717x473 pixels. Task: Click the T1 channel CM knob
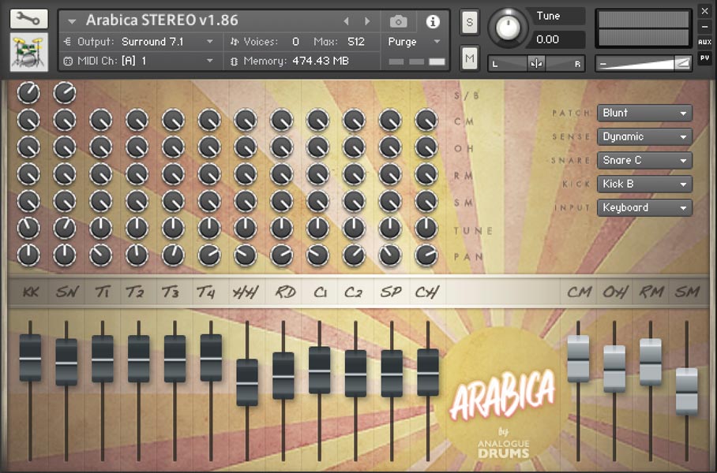(100, 120)
